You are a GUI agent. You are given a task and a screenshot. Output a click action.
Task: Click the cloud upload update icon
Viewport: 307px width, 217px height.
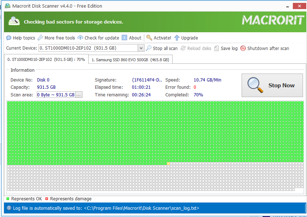(x=80, y=38)
